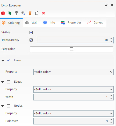The height and width of the screenshot is (126, 116).
Task: Toggle the Visible checkbox
Action: click(x=31, y=33)
